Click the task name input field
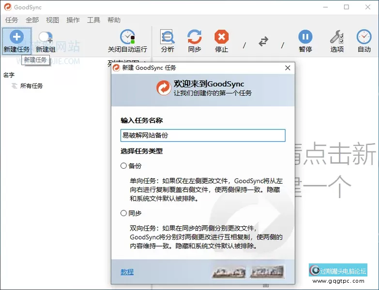This screenshot has width=379, height=290. click(x=203, y=135)
